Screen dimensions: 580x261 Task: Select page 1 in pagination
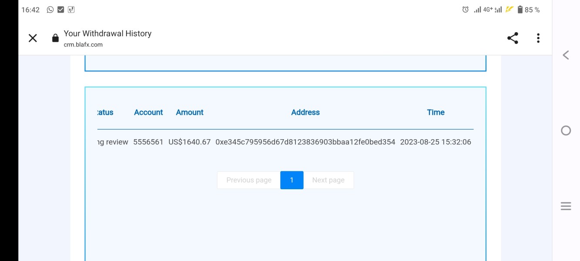click(x=292, y=180)
